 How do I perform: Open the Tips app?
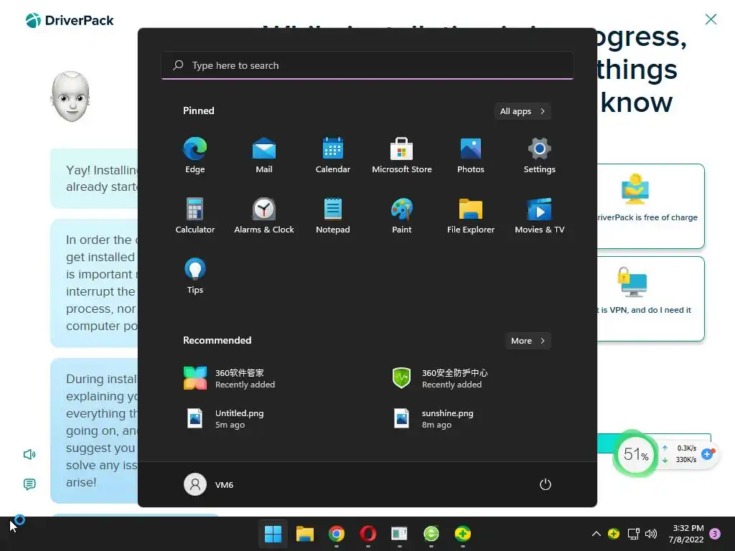click(195, 276)
